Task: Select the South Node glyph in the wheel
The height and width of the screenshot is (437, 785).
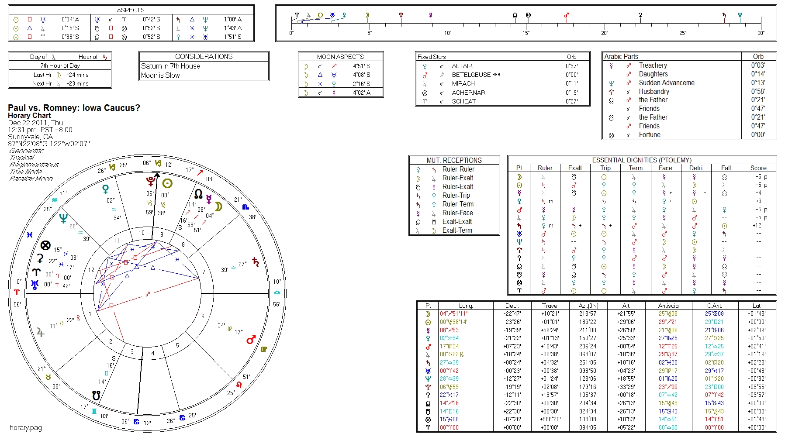Action: pos(96,396)
